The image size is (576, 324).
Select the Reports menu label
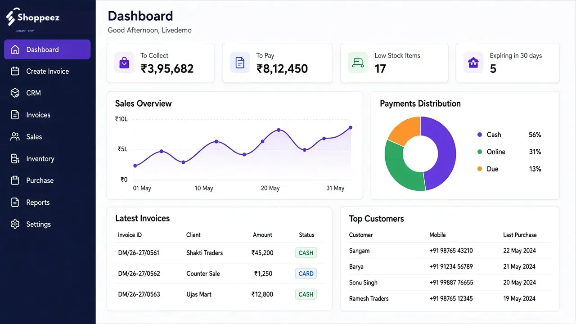click(x=38, y=202)
